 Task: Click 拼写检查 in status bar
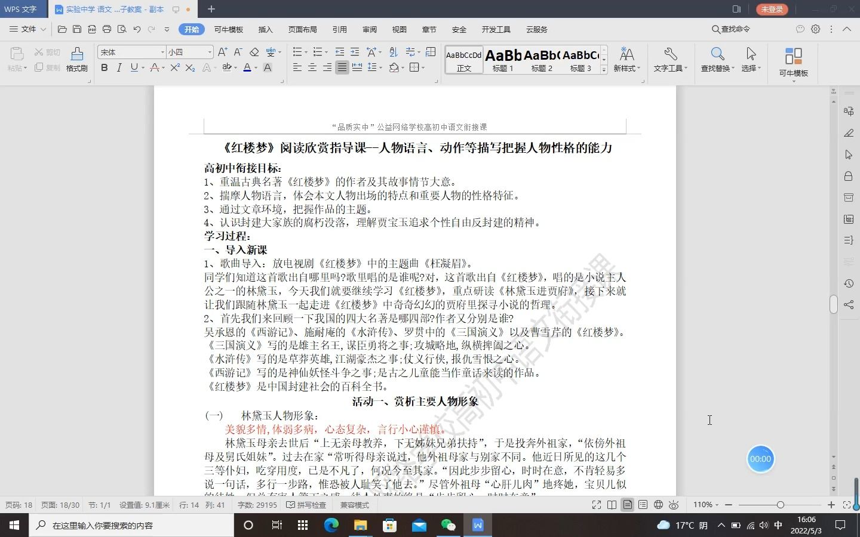tap(306, 505)
